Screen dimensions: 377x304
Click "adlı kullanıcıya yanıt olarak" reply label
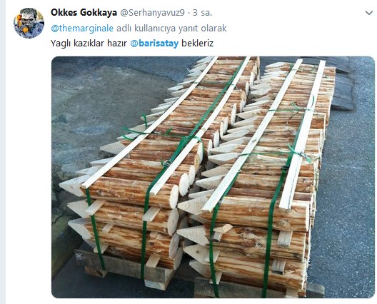[x=171, y=29]
